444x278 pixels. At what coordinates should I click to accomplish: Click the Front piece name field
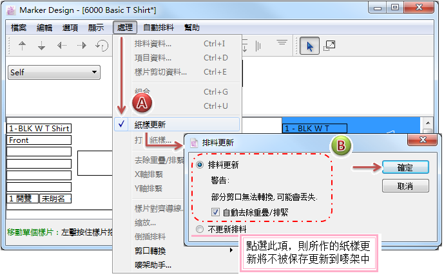pos(39,140)
